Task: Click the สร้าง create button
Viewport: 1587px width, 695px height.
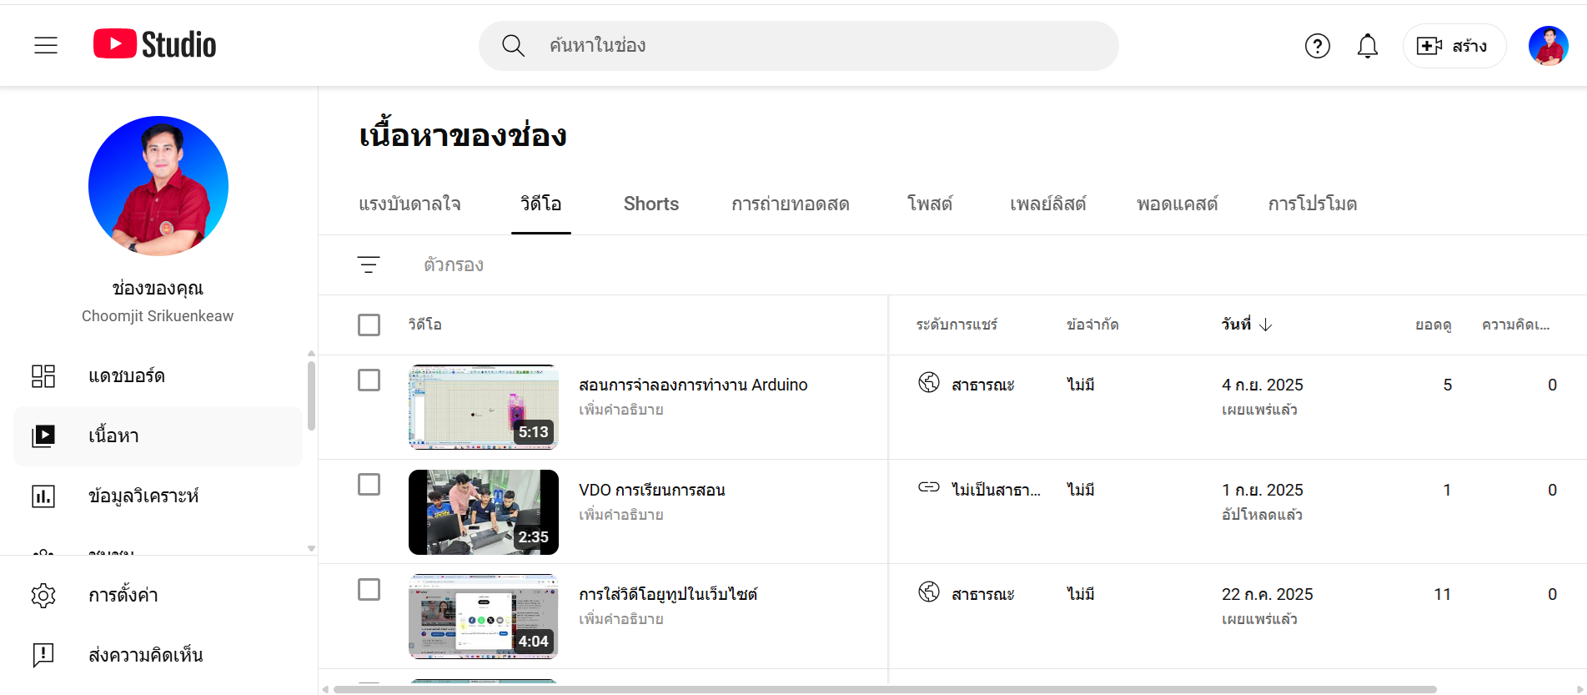Action: pyautogui.click(x=1454, y=46)
